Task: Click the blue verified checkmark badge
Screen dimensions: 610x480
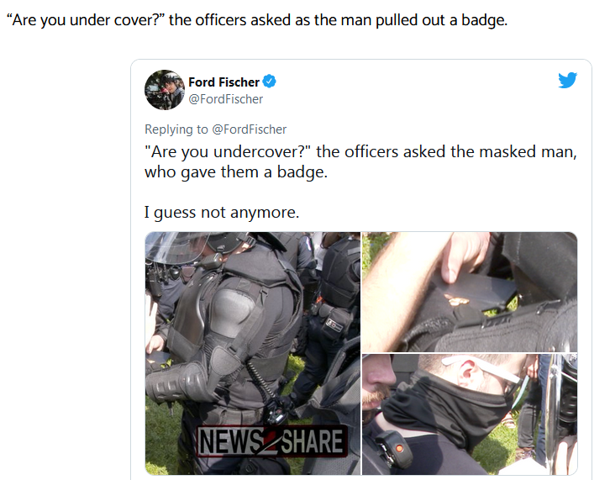Action: coord(269,82)
